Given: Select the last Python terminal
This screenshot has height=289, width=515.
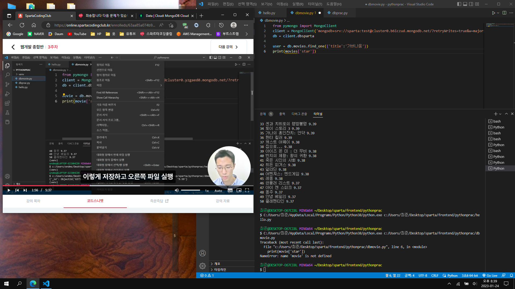Looking at the screenshot, I should 500,168.
